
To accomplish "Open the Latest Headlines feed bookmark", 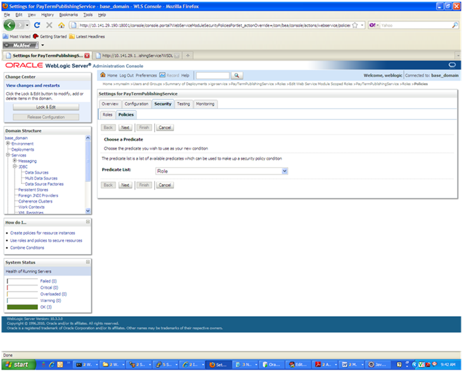I will (x=87, y=37).
